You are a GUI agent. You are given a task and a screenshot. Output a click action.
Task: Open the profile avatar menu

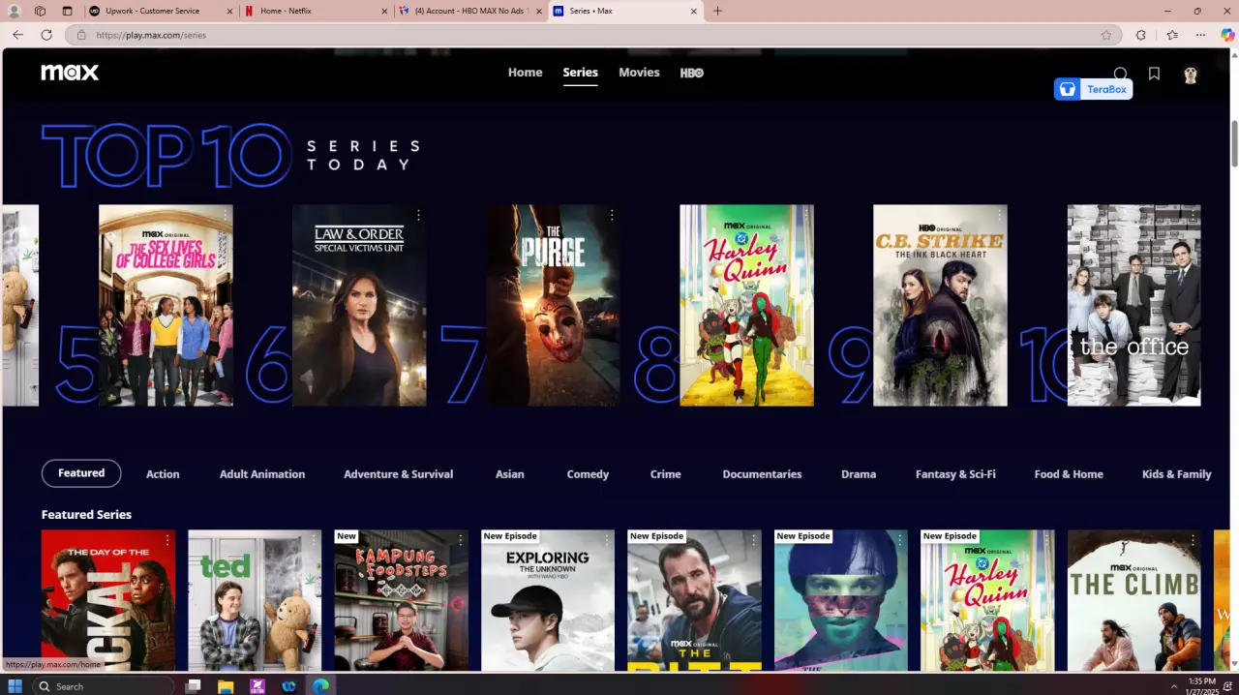pos(1191,74)
